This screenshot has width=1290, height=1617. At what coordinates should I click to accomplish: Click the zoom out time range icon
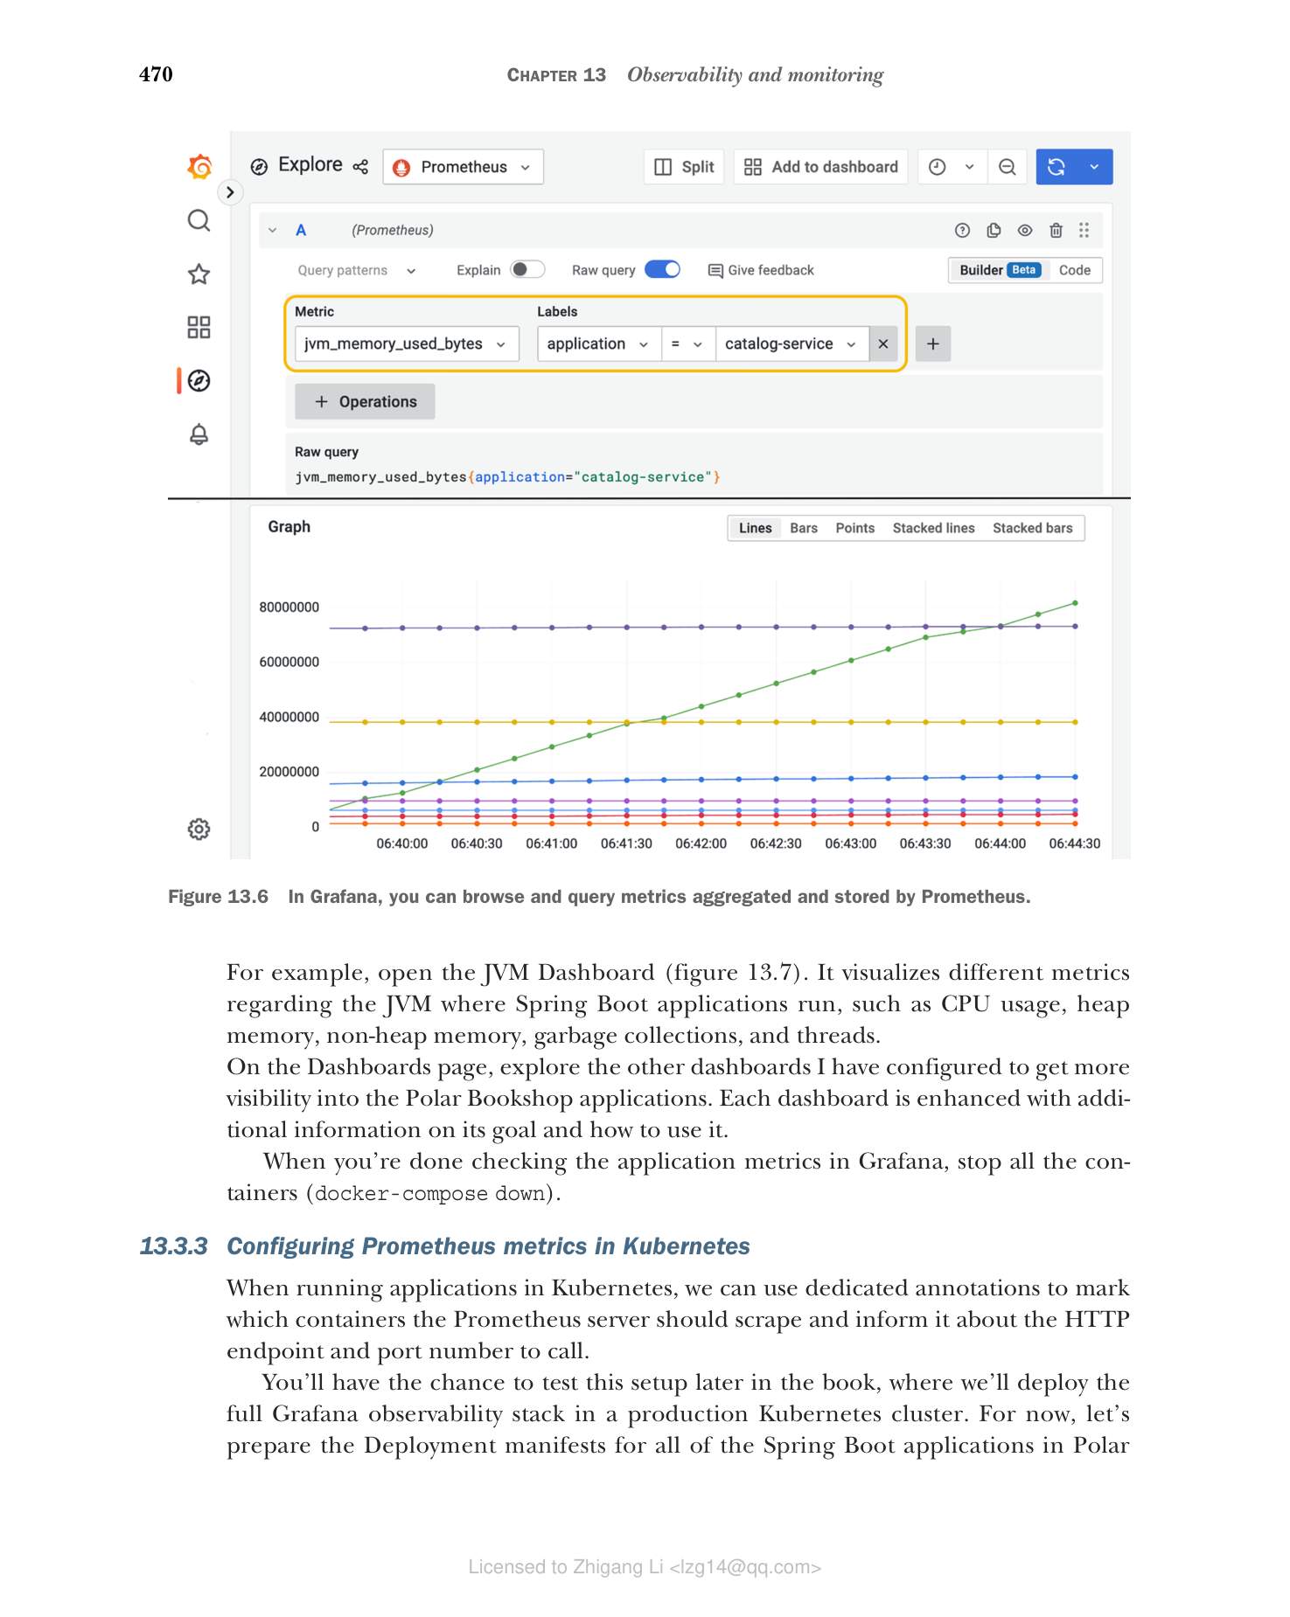coord(1008,167)
